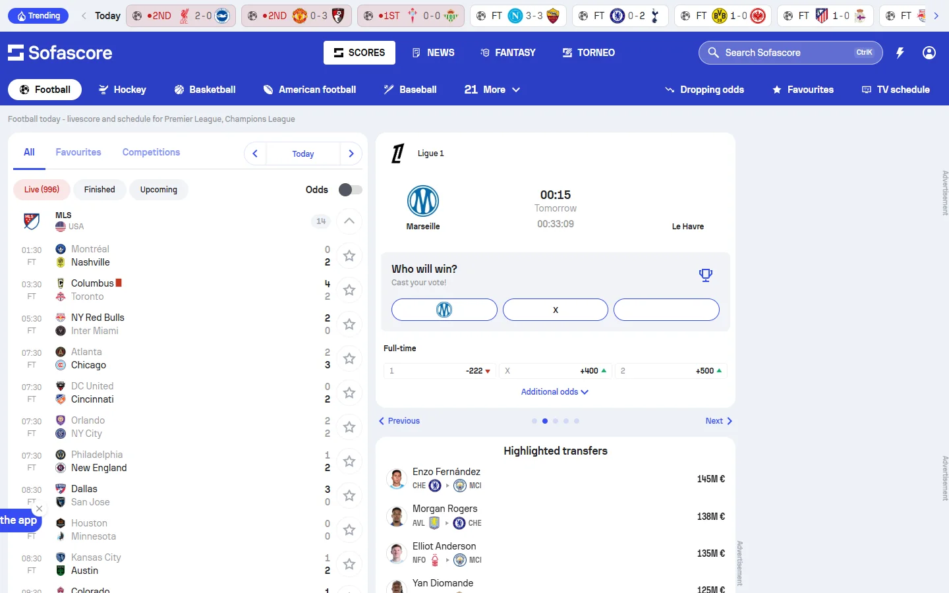Screen dimensions: 949x593
Task: Filter matches by Finished
Action: pos(100,190)
